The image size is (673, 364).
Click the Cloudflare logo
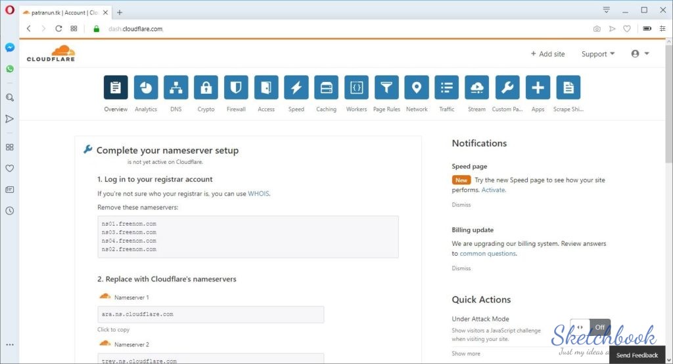(x=51, y=54)
